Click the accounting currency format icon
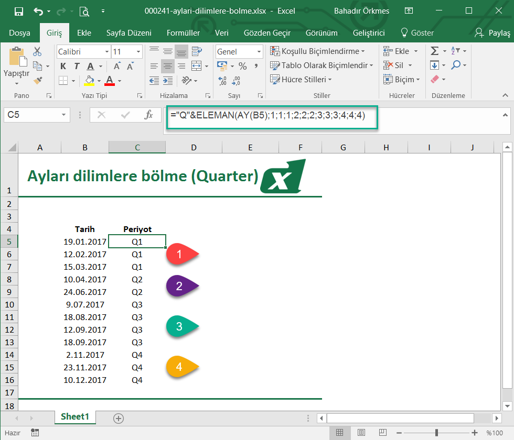 point(222,66)
